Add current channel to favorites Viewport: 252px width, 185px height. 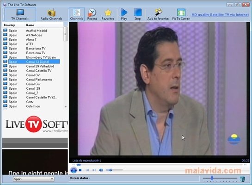(159, 14)
